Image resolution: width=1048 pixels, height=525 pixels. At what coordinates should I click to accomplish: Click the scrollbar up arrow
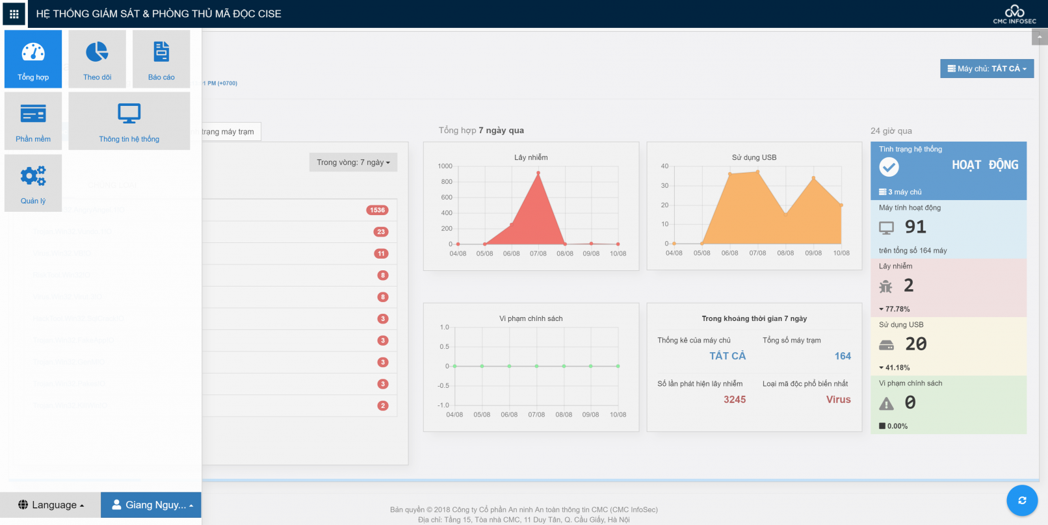pyautogui.click(x=1040, y=37)
